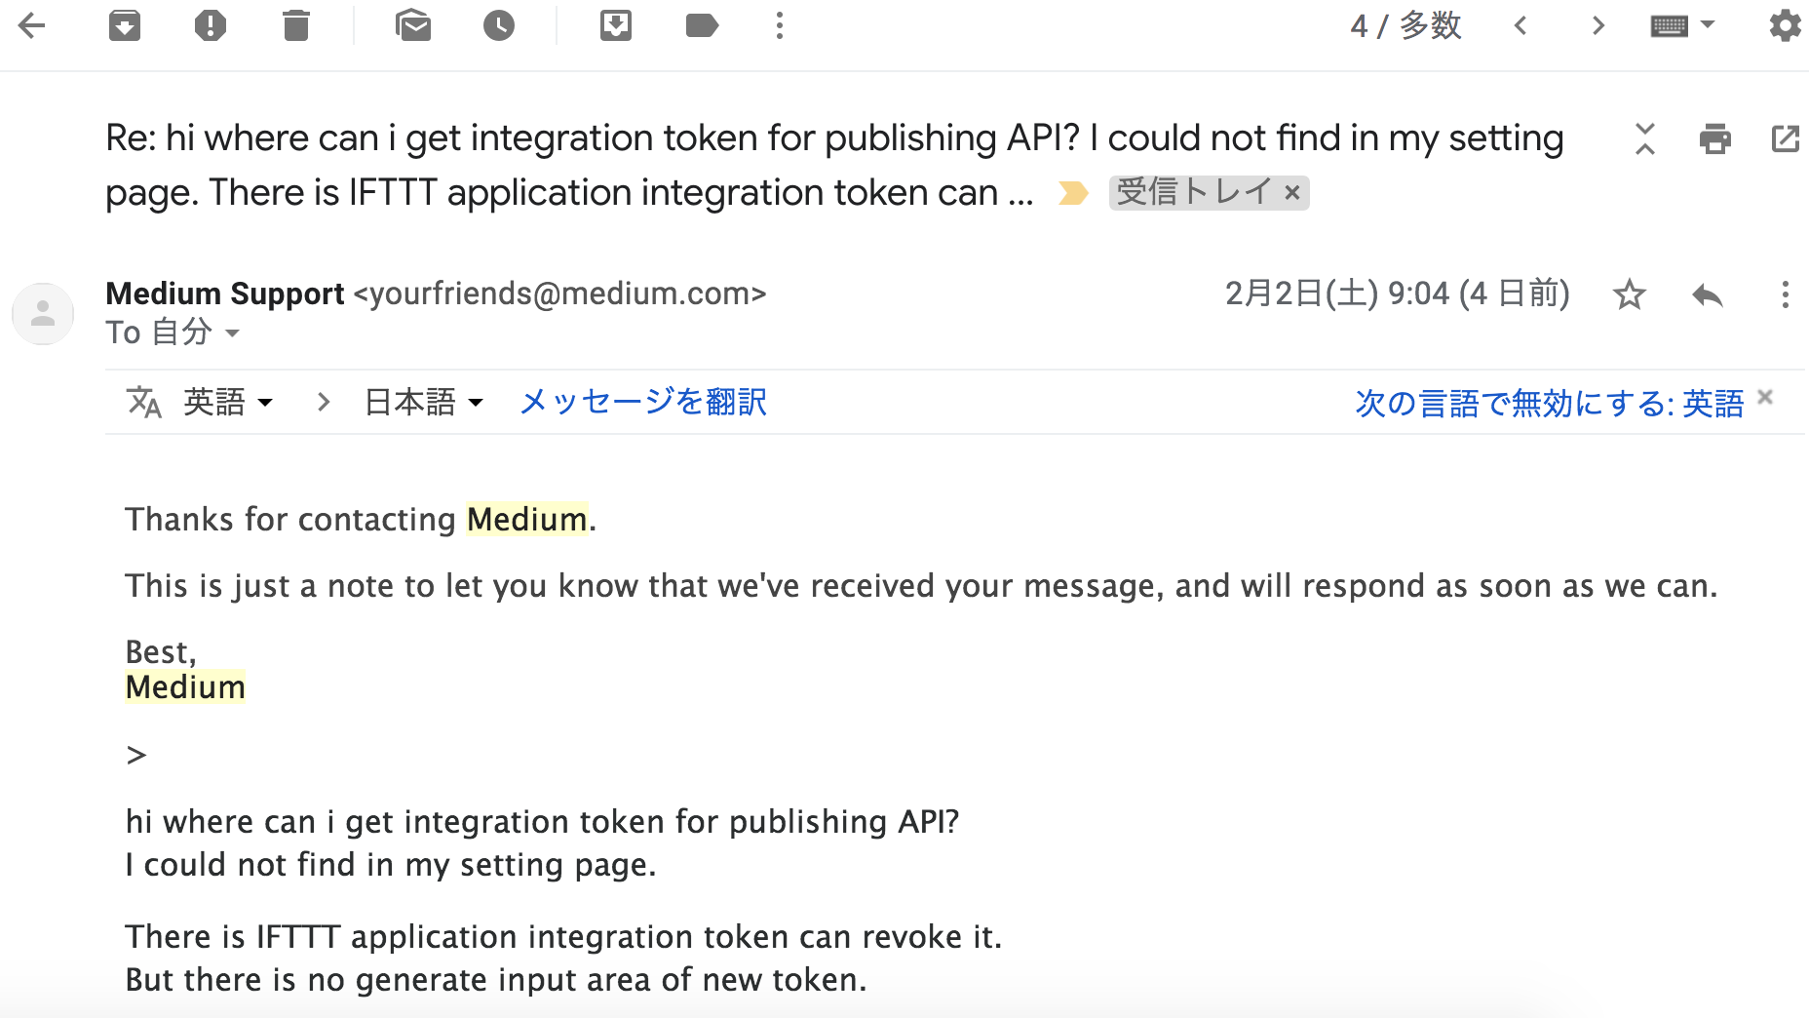Open the translate icon in the translation bar
The height and width of the screenshot is (1018, 1809).
pos(144,402)
